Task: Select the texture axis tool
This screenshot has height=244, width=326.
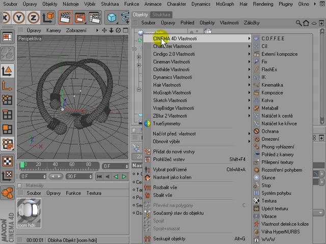Action: point(7,175)
